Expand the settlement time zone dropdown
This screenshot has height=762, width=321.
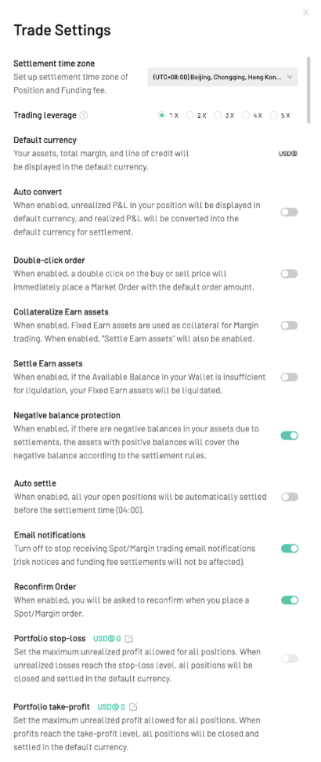coord(222,77)
